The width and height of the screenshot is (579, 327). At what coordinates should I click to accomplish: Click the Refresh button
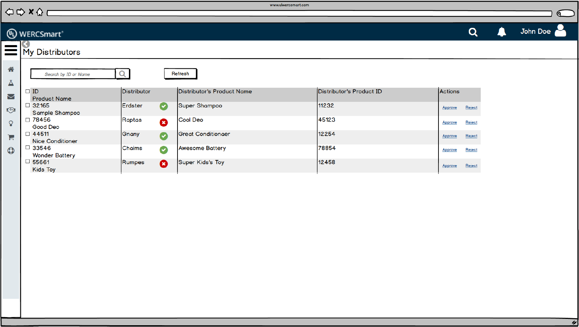[x=180, y=74]
